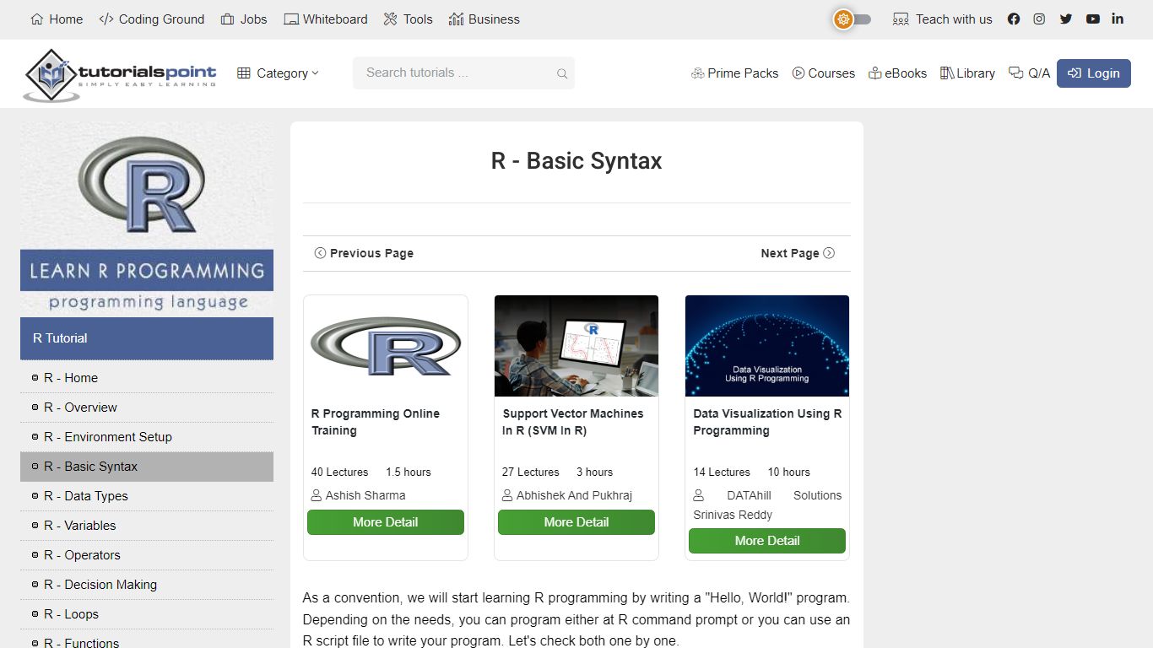Viewport: 1153px width, 648px height.
Task: Click R Programming Online Training thumbnail
Action: pyautogui.click(x=386, y=346)
